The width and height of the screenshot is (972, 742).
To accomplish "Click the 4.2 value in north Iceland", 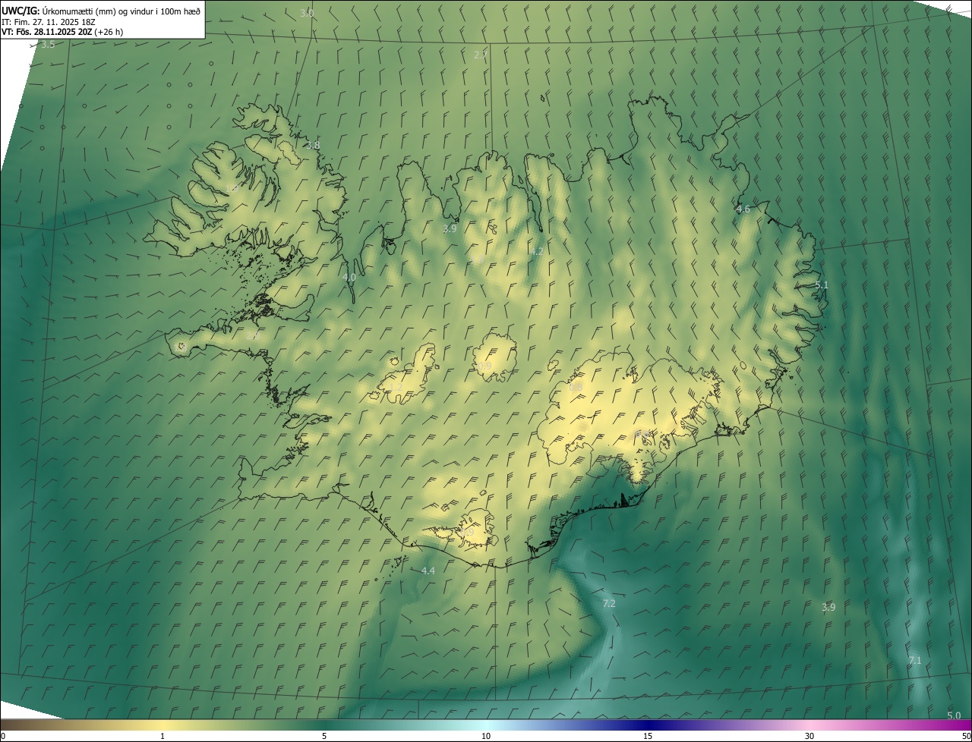I will (537, 251).
